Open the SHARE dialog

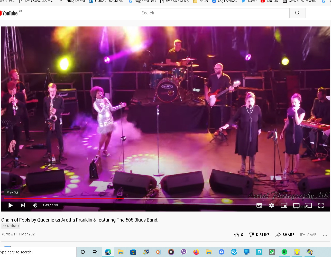point(285,235)
